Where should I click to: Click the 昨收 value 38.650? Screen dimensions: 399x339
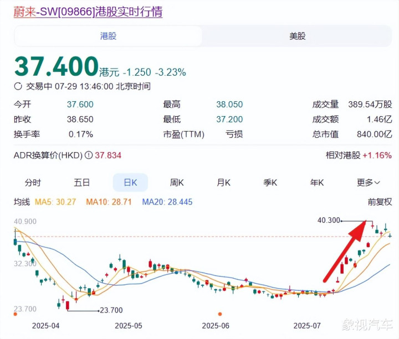coord(80,119)
